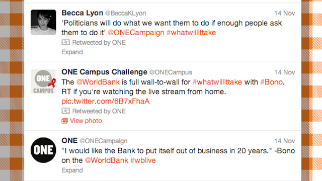This screenshot has height=181, width=322.
Task: Click retweet icon in ONE Campus tweet
Action: coord(66,111)
